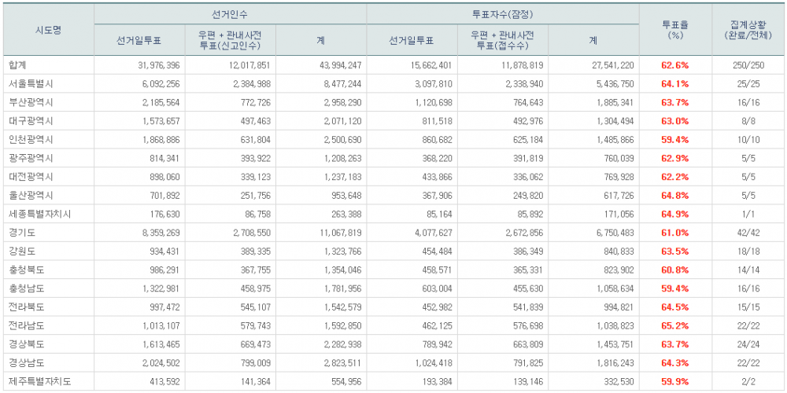The image size is (787, 393).
Task: Select 세종특별자치시 turnout value 64.9%
Action: point(674,215)
